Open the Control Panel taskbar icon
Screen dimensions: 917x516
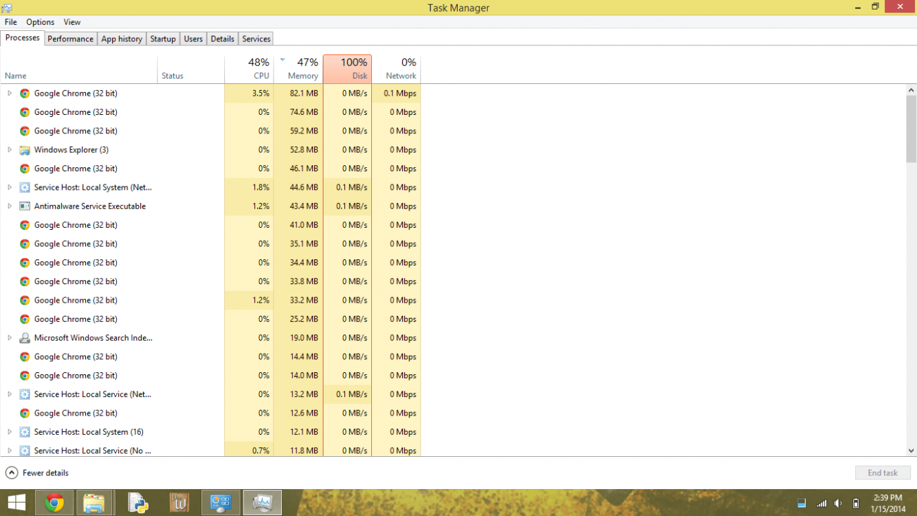point(221,503)
